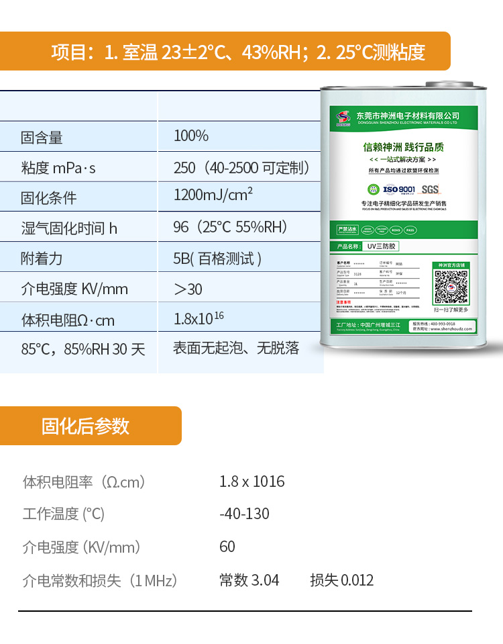Click the 5B 百格测试 adhesion value
The width and height of the screenshot is (503, 644).
click(217, 259)
